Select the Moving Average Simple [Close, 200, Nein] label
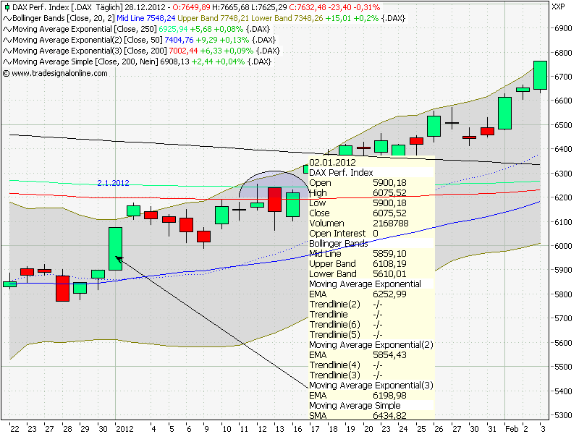 pyautogui.click(x=85, y=61)
